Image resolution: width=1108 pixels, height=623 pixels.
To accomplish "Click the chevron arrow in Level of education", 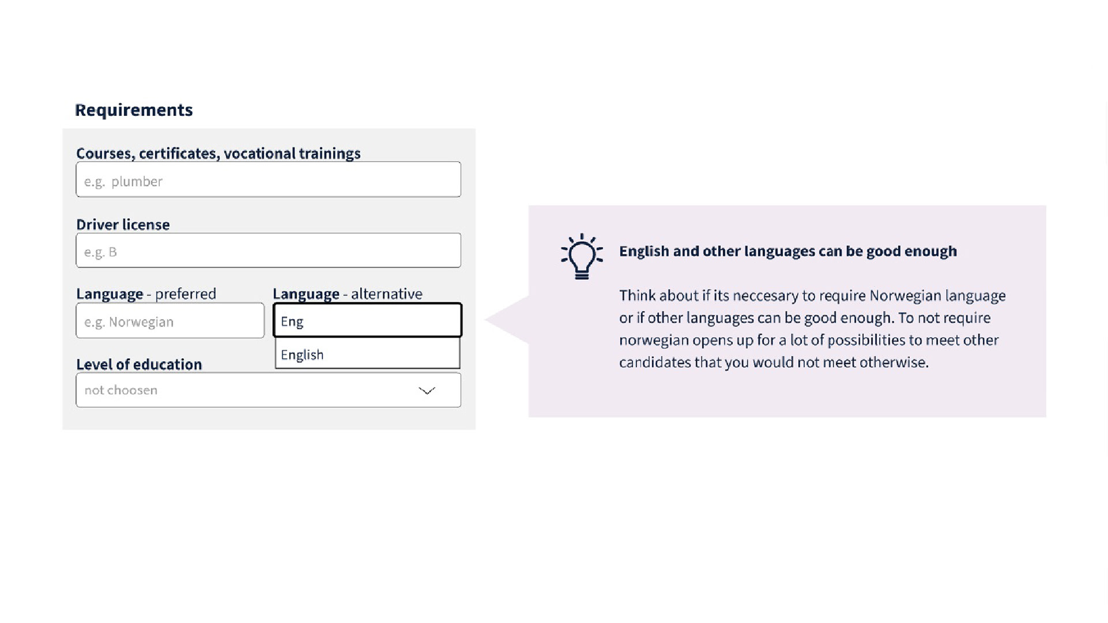I will (426, 391).
